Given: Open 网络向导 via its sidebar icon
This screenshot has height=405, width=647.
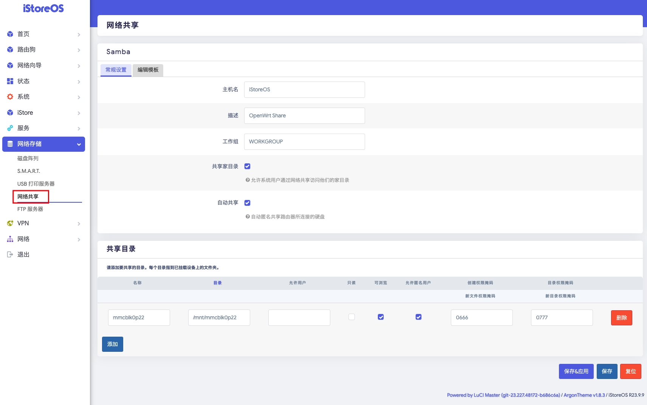Looking at the screenshot, I should 10,65.
